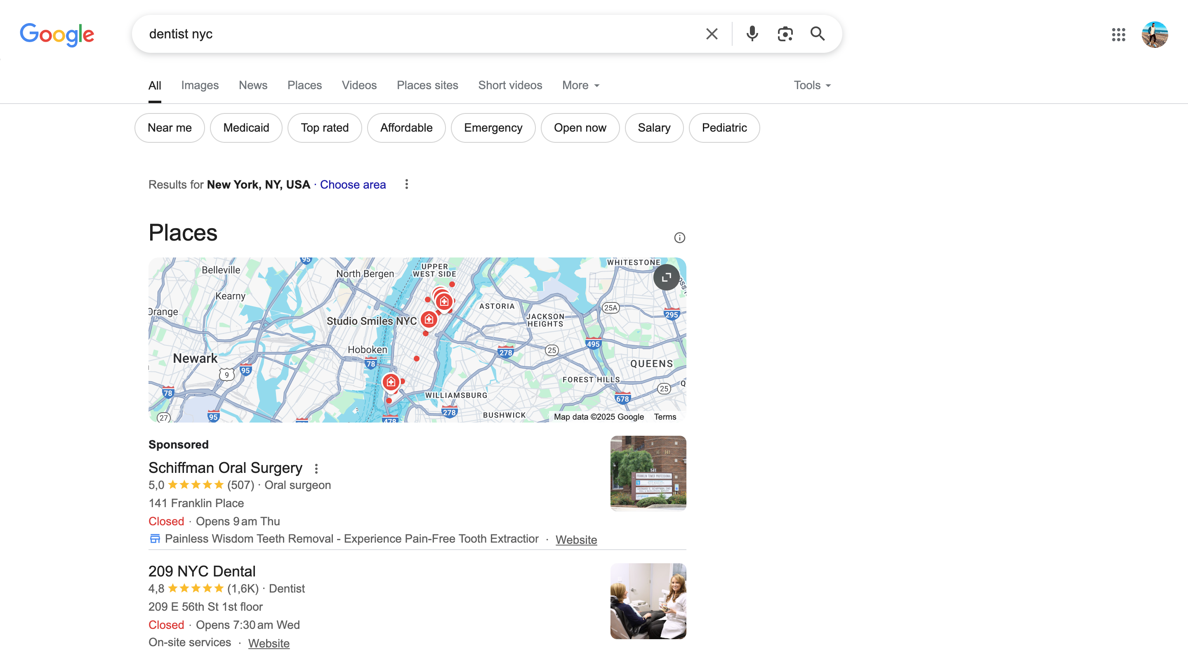Open the map Terms link
The width and height of the screenshot is (1188, 666).
(x=665, y=416)
